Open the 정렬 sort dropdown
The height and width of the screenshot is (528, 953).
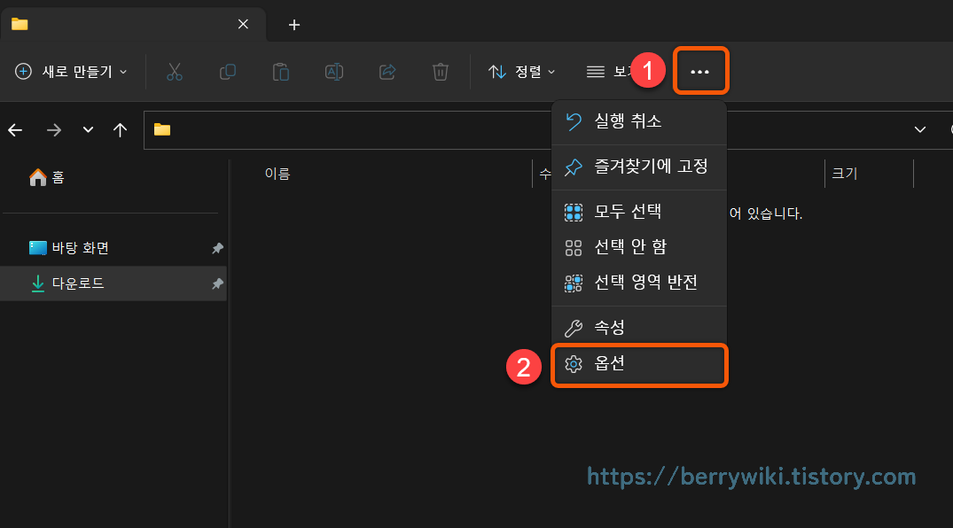click(x=522, y=71)
